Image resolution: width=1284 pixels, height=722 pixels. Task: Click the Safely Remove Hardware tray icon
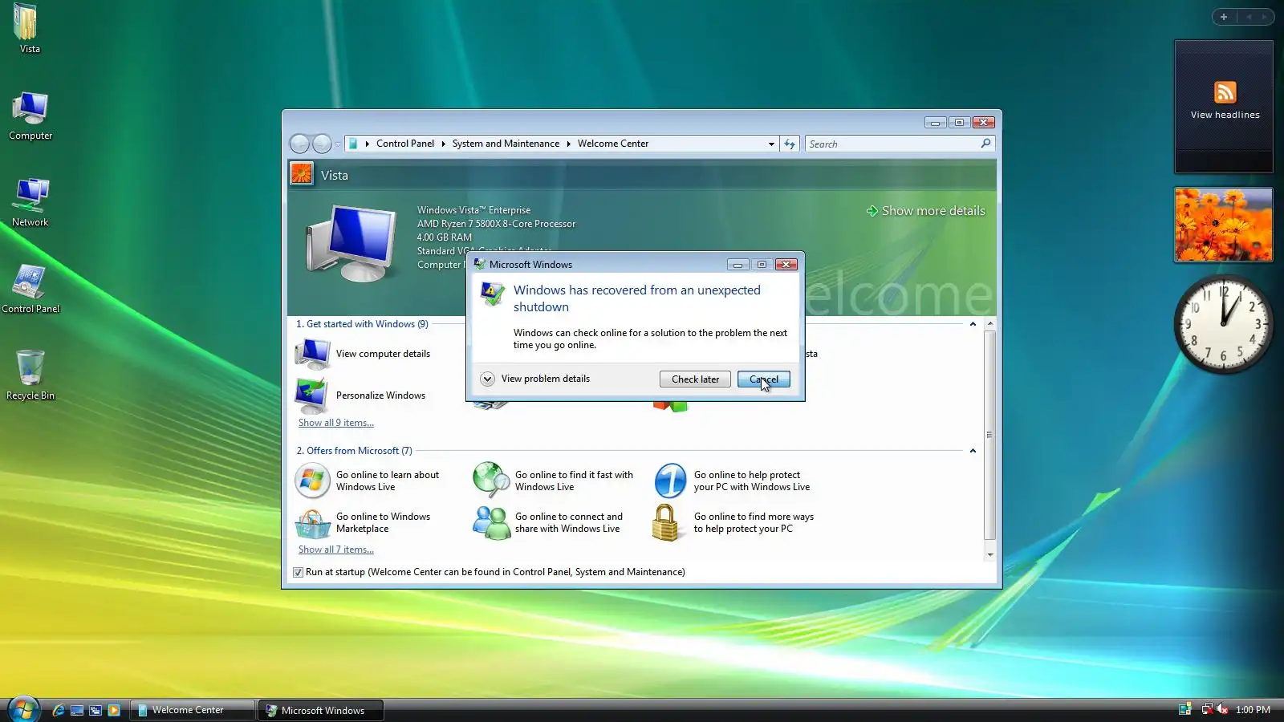pos(1184,709)
